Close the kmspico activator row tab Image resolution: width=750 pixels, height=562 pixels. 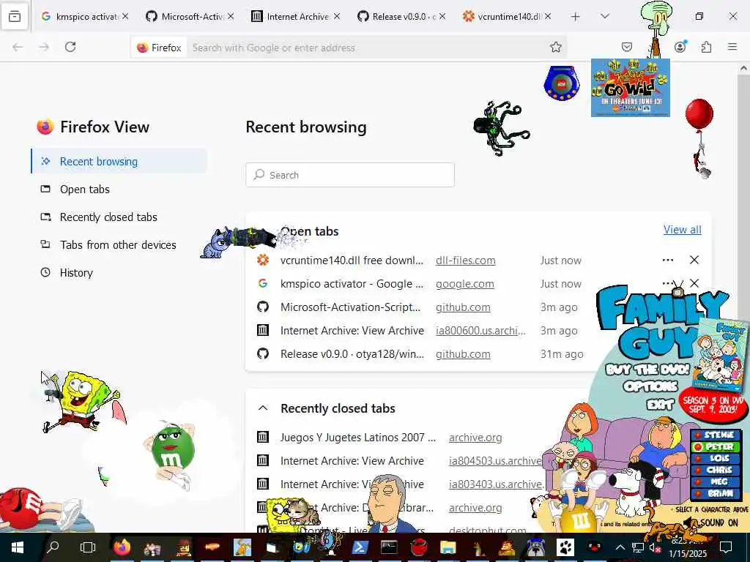pos(694,283)
